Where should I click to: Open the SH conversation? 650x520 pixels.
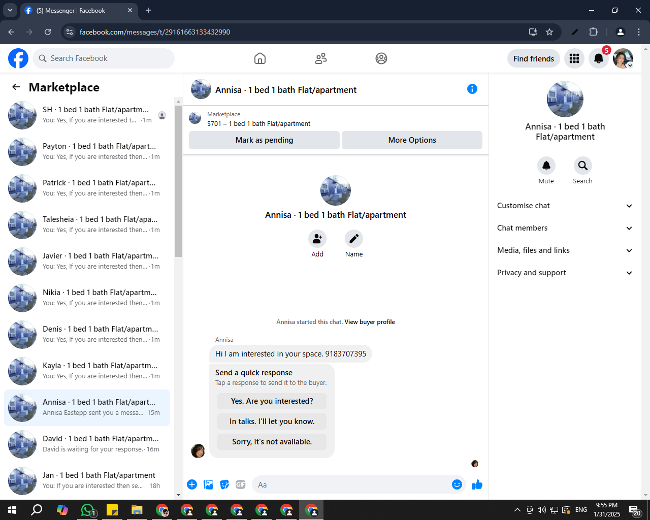coord(87,115)
